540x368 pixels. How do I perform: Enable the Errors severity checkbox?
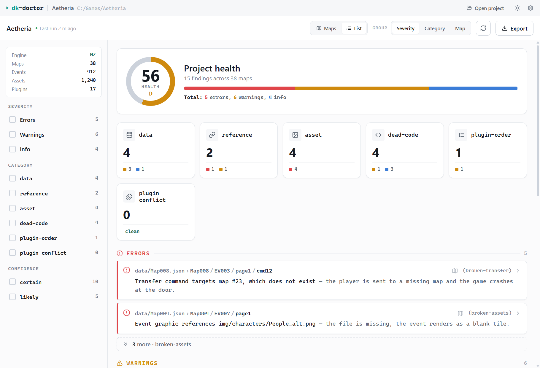(12, 120)
